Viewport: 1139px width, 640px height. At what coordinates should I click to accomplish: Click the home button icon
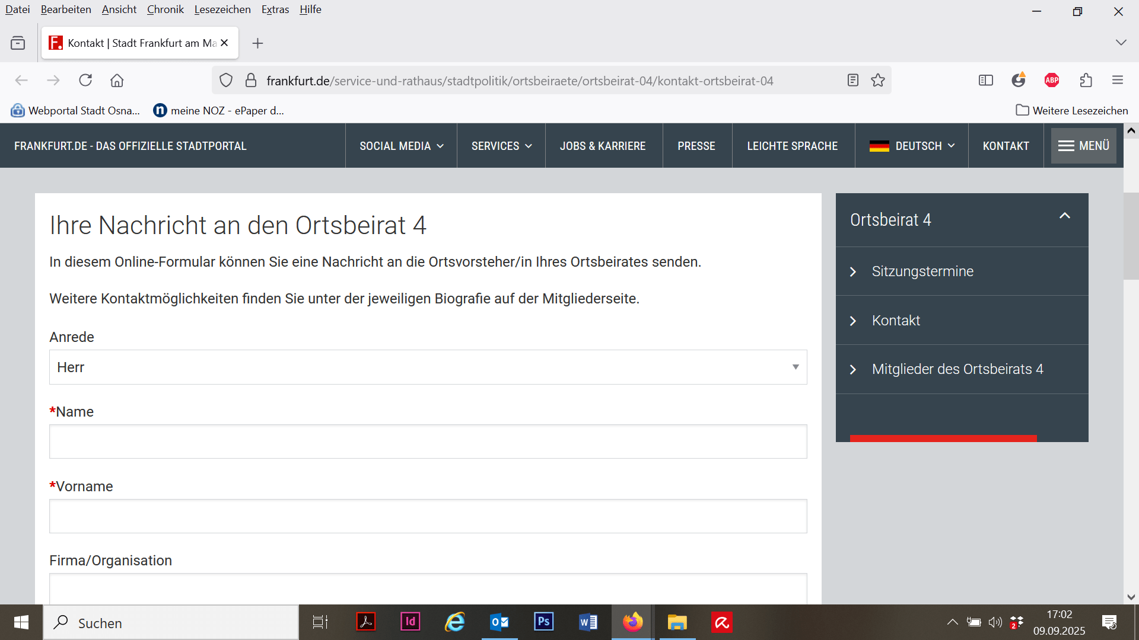[117, 81]
